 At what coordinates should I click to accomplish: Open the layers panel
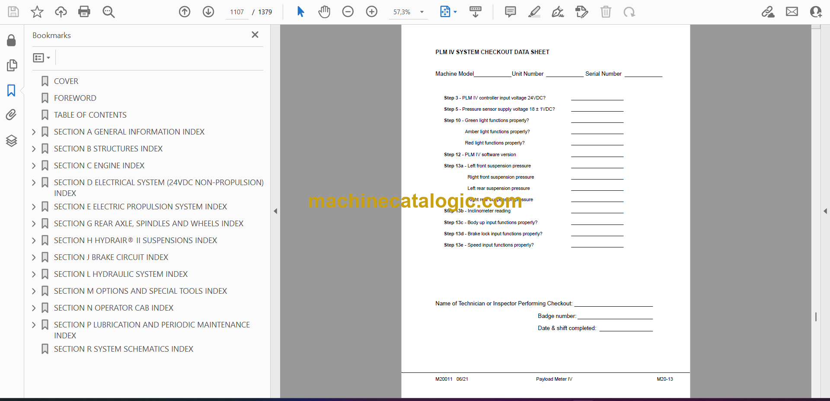tap(12, 141)
